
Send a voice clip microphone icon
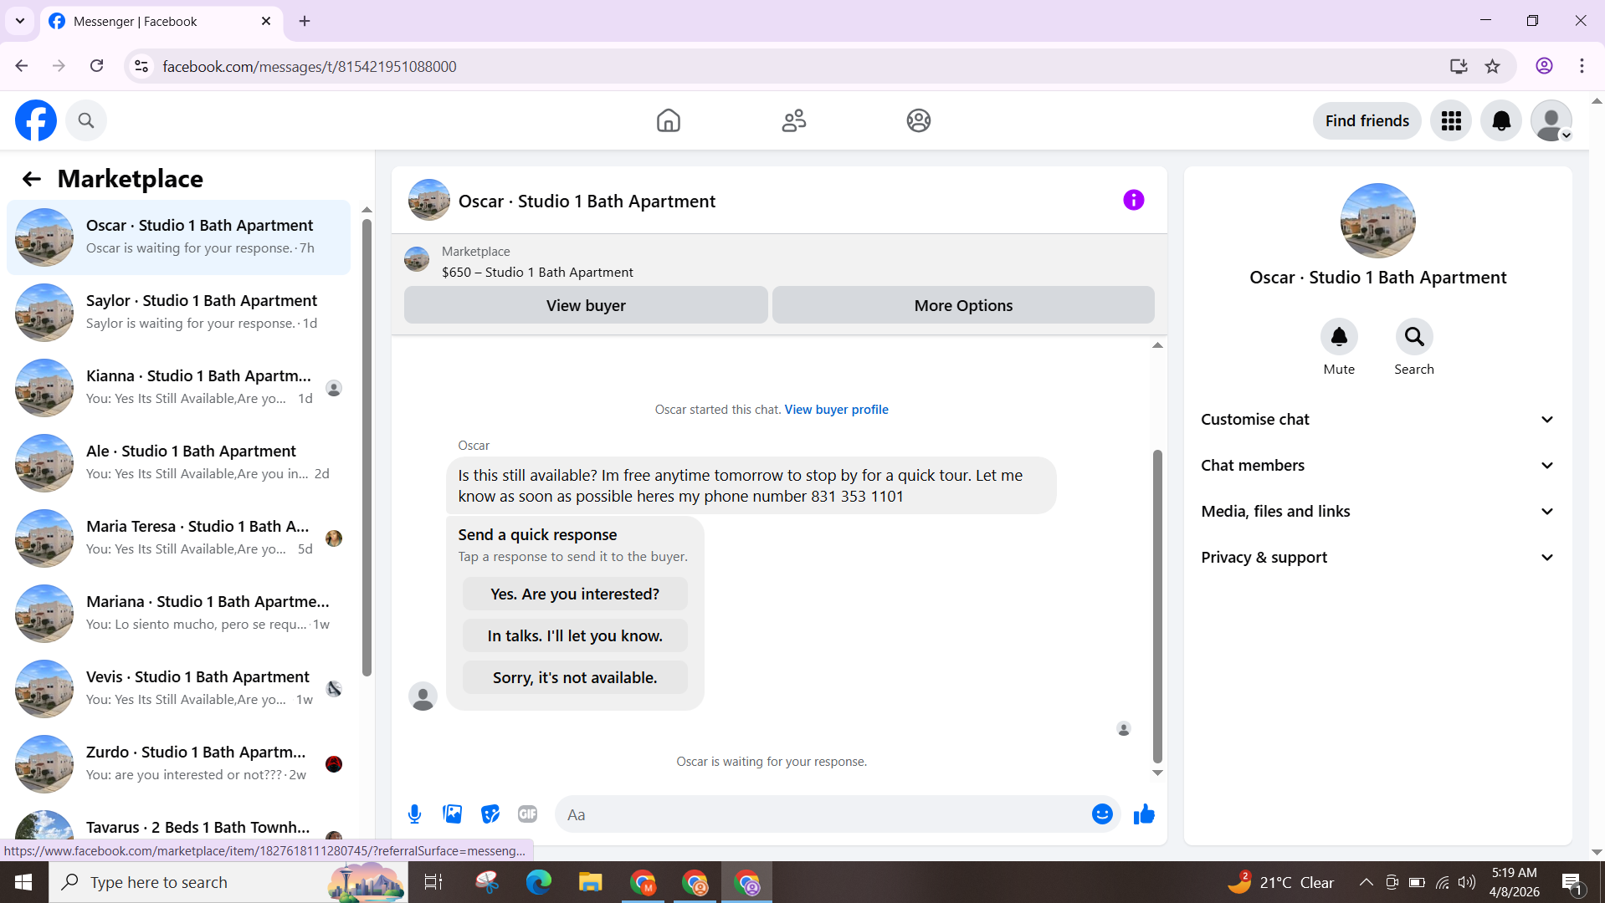pos(414,814)
